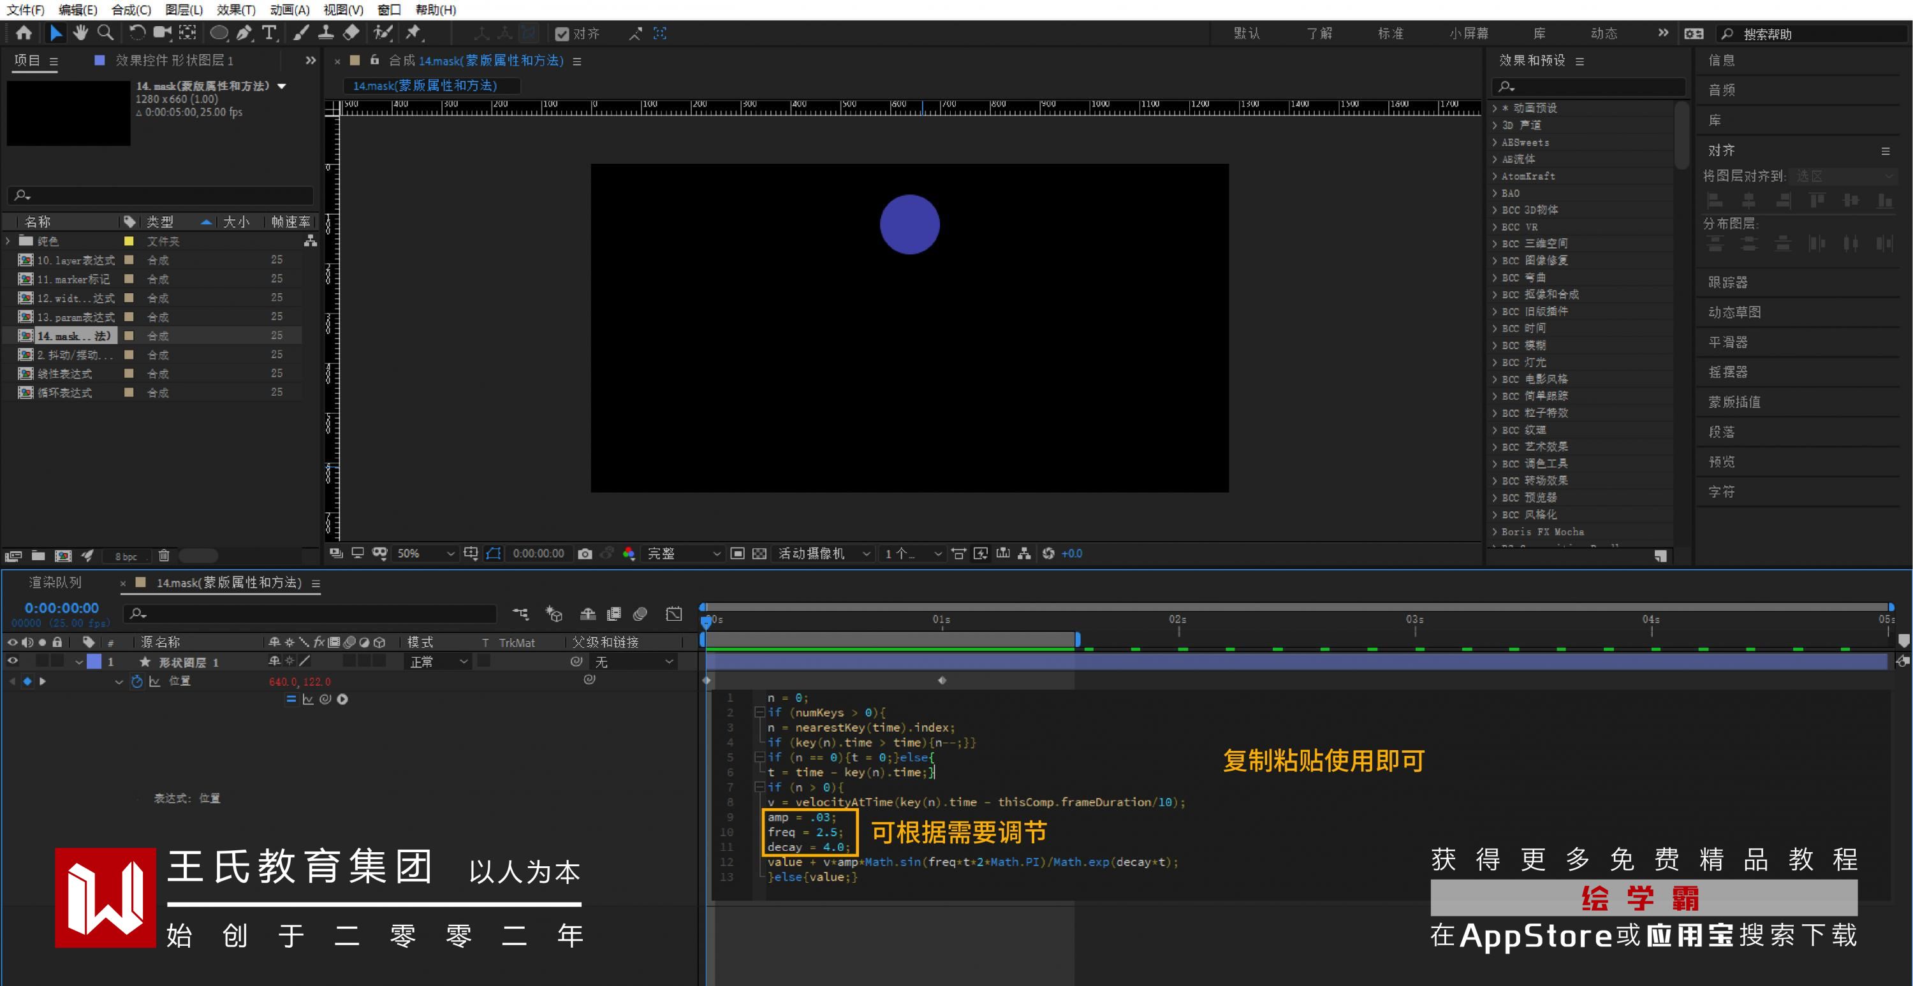Screen dimensions: 1913x986
Task: Select the Type text tool
Action: [x=269, y=33]
